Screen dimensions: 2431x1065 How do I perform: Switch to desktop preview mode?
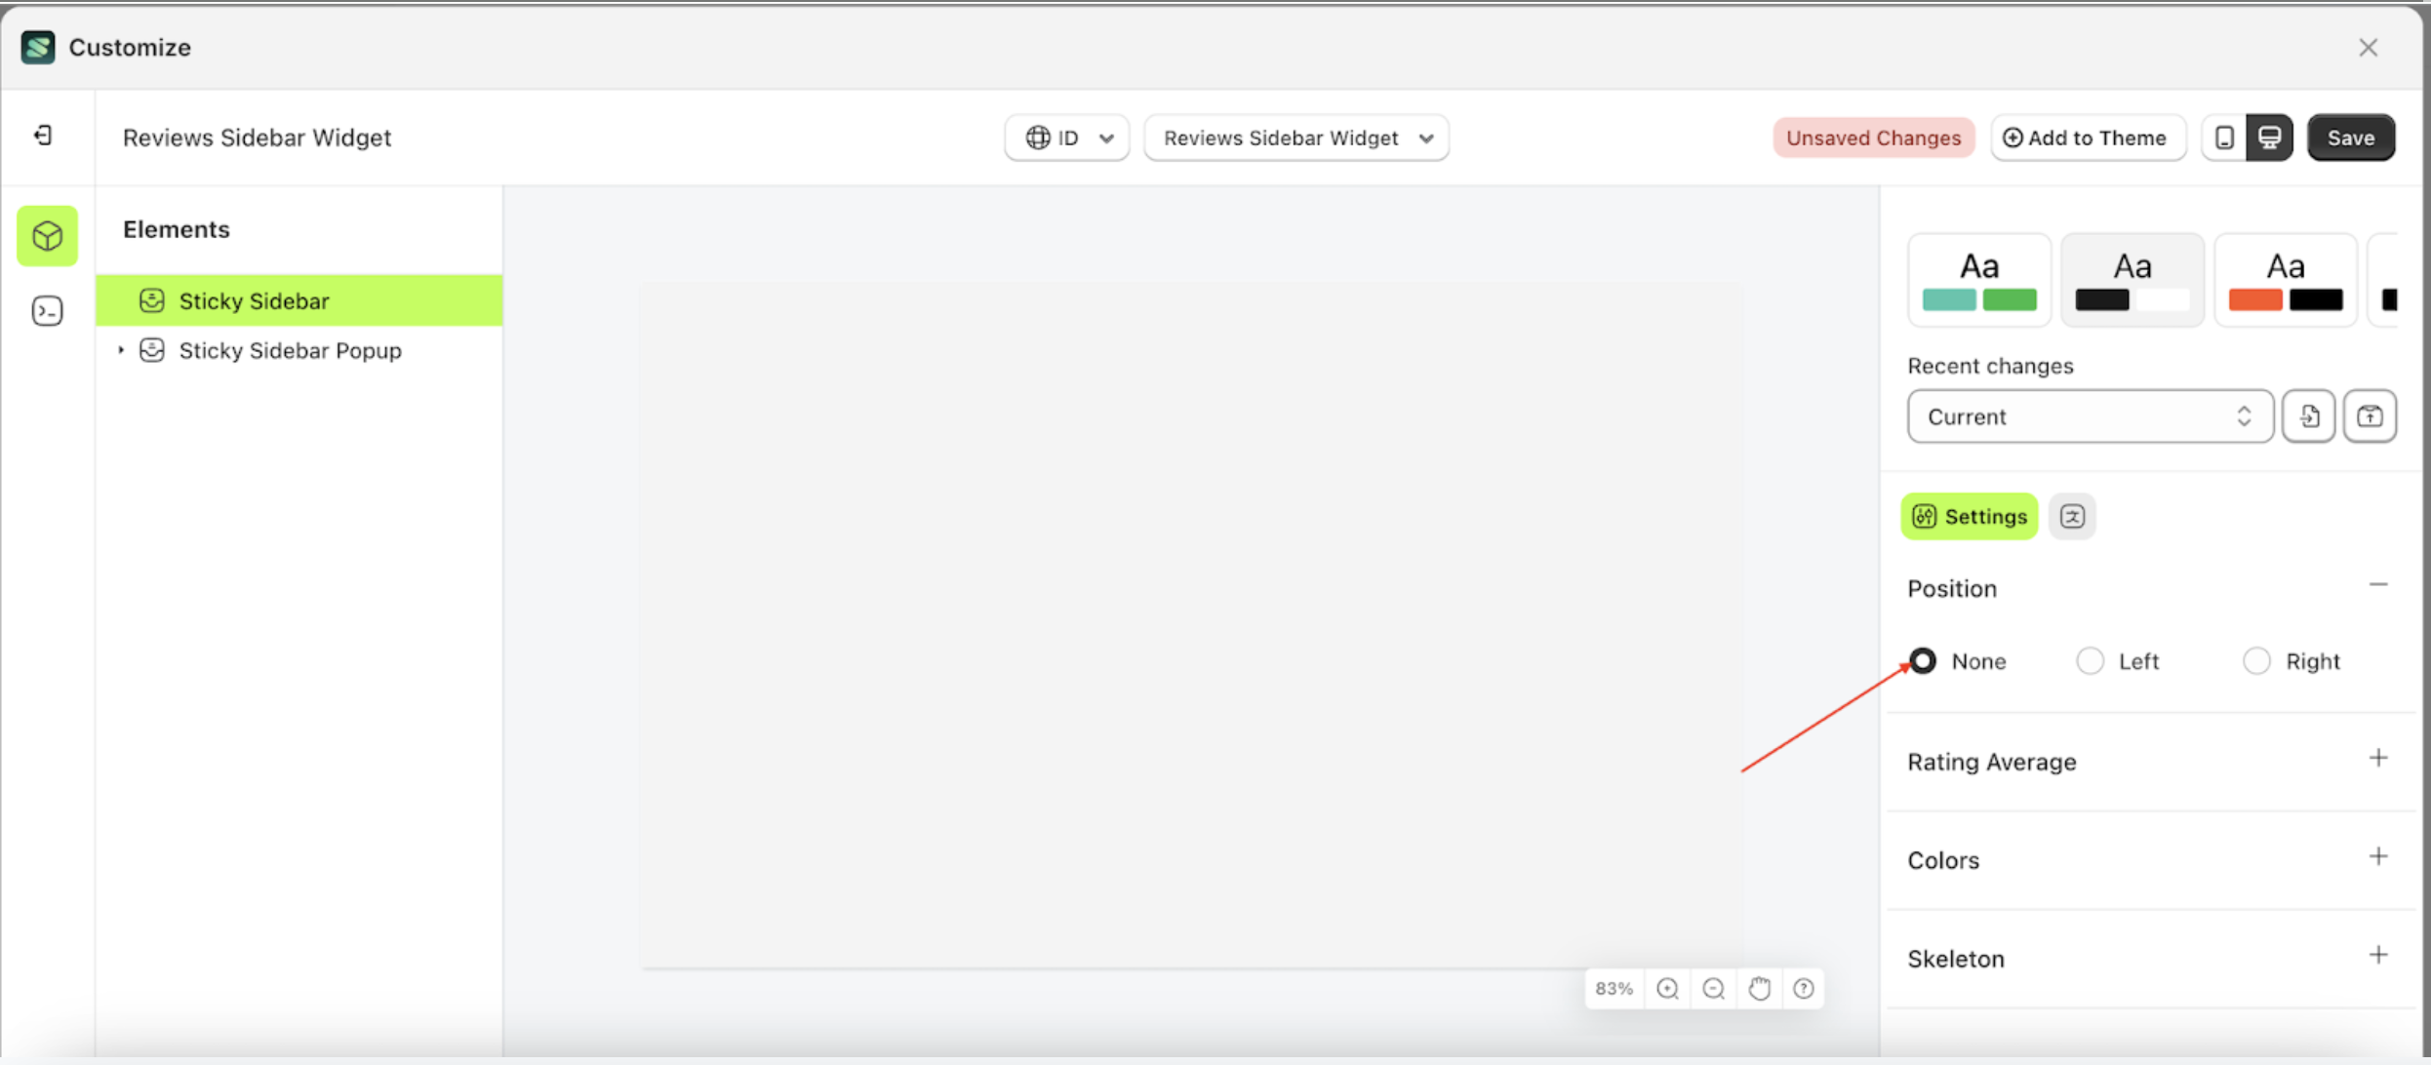pos(2270,138)
